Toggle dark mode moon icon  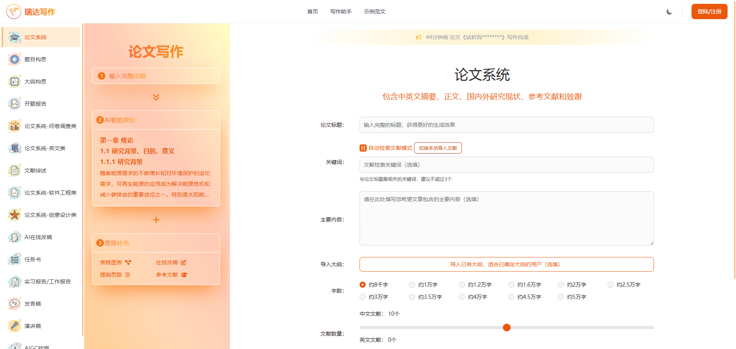pyautogui.click(x=669, y=11)
